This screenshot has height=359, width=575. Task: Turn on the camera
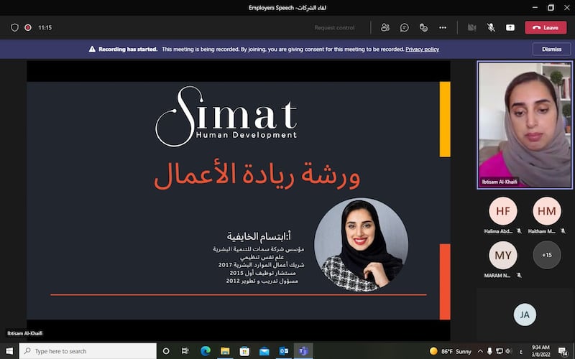(x=472, y=27)
